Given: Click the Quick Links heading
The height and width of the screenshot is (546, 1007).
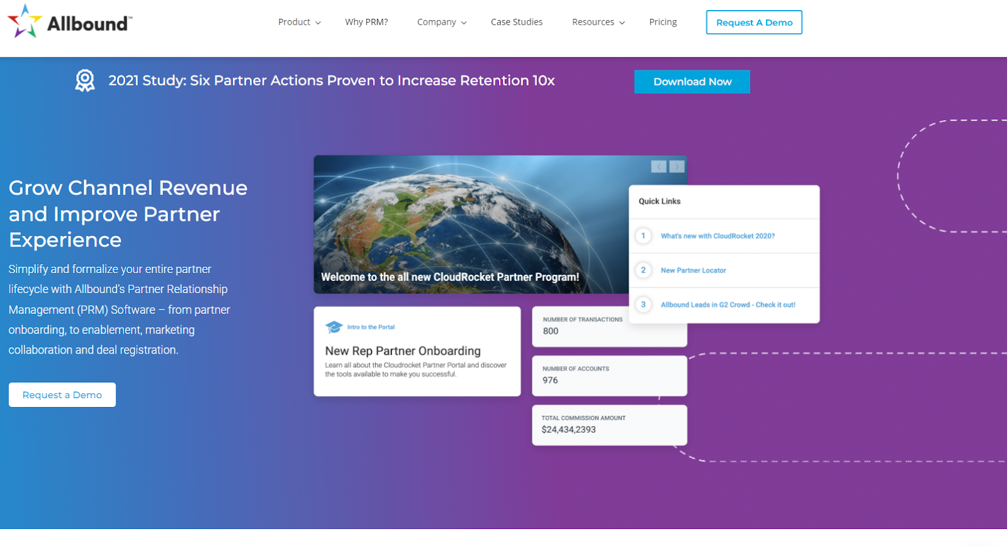Looking at the screenshot, I should [x=660, y=201].
